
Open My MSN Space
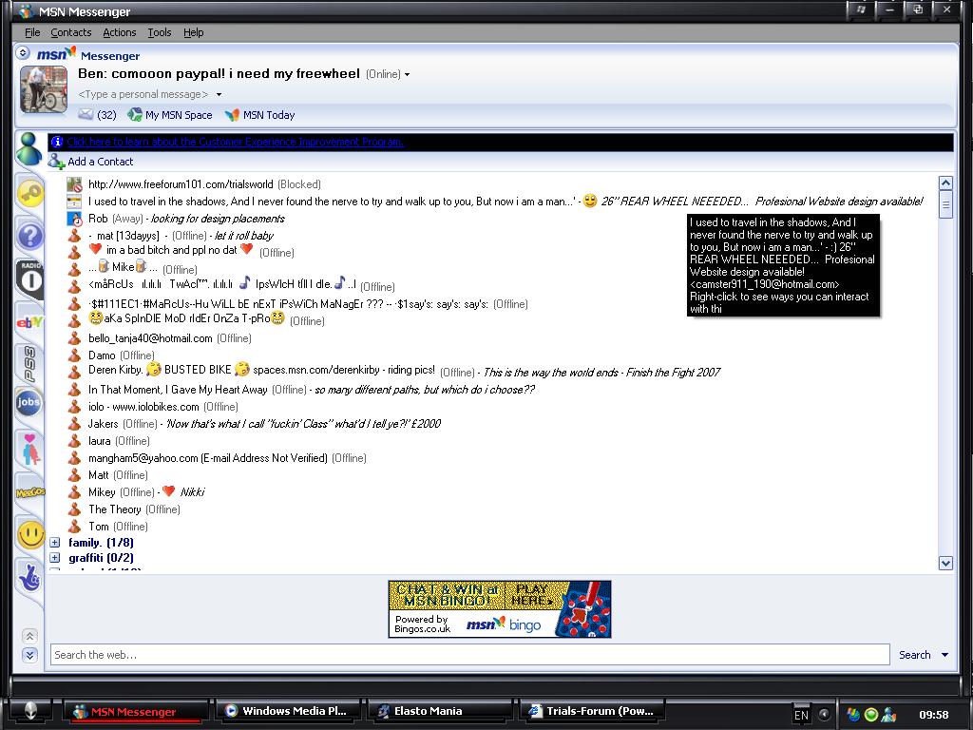[169, 115]
